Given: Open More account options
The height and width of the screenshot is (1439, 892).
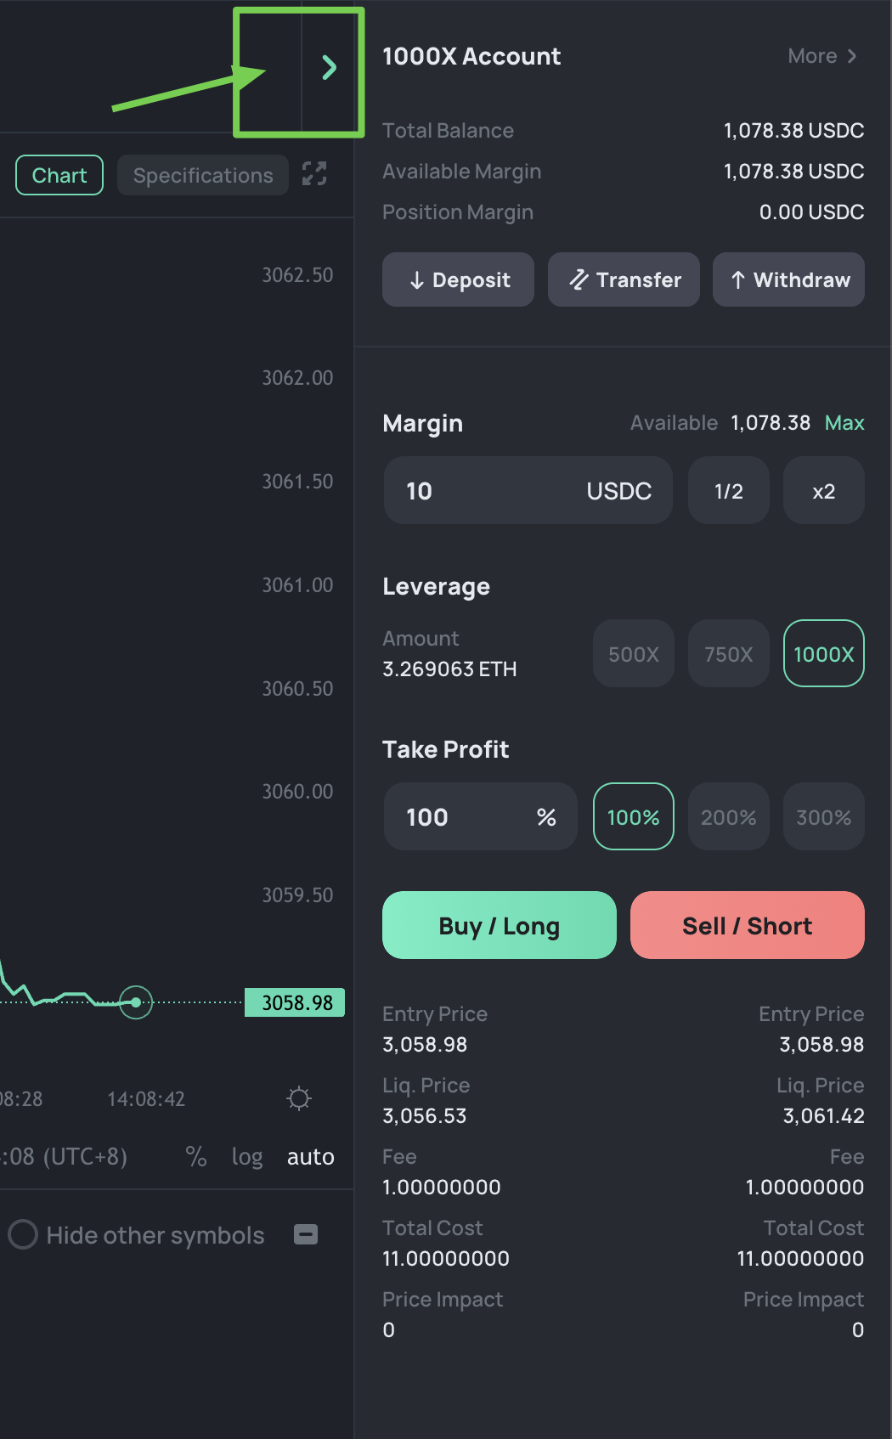Looking at the screenshot, I should [821, 56].
